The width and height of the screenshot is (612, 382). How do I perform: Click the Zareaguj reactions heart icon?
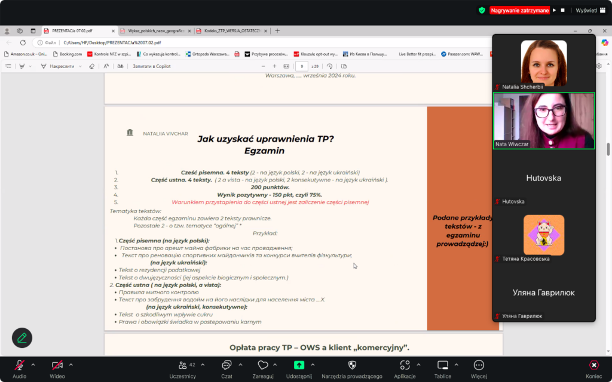click(x=262, y=365)
